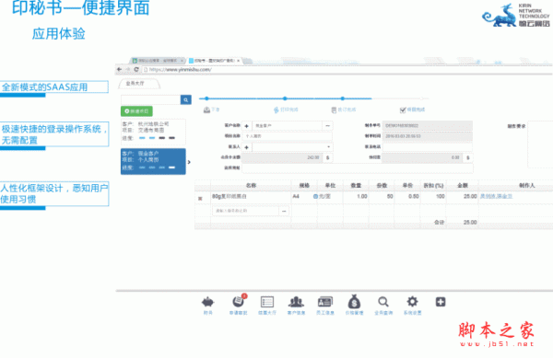Click the browser forward arrow

click(128, 69)
